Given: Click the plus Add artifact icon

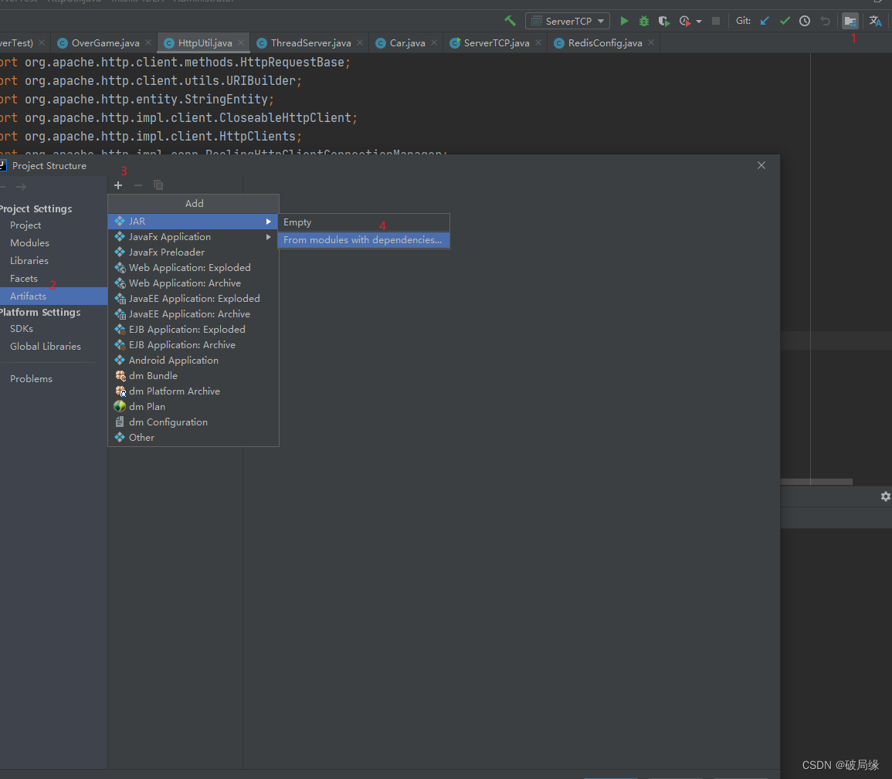Looking at the screenshot, I should point(117,185).
